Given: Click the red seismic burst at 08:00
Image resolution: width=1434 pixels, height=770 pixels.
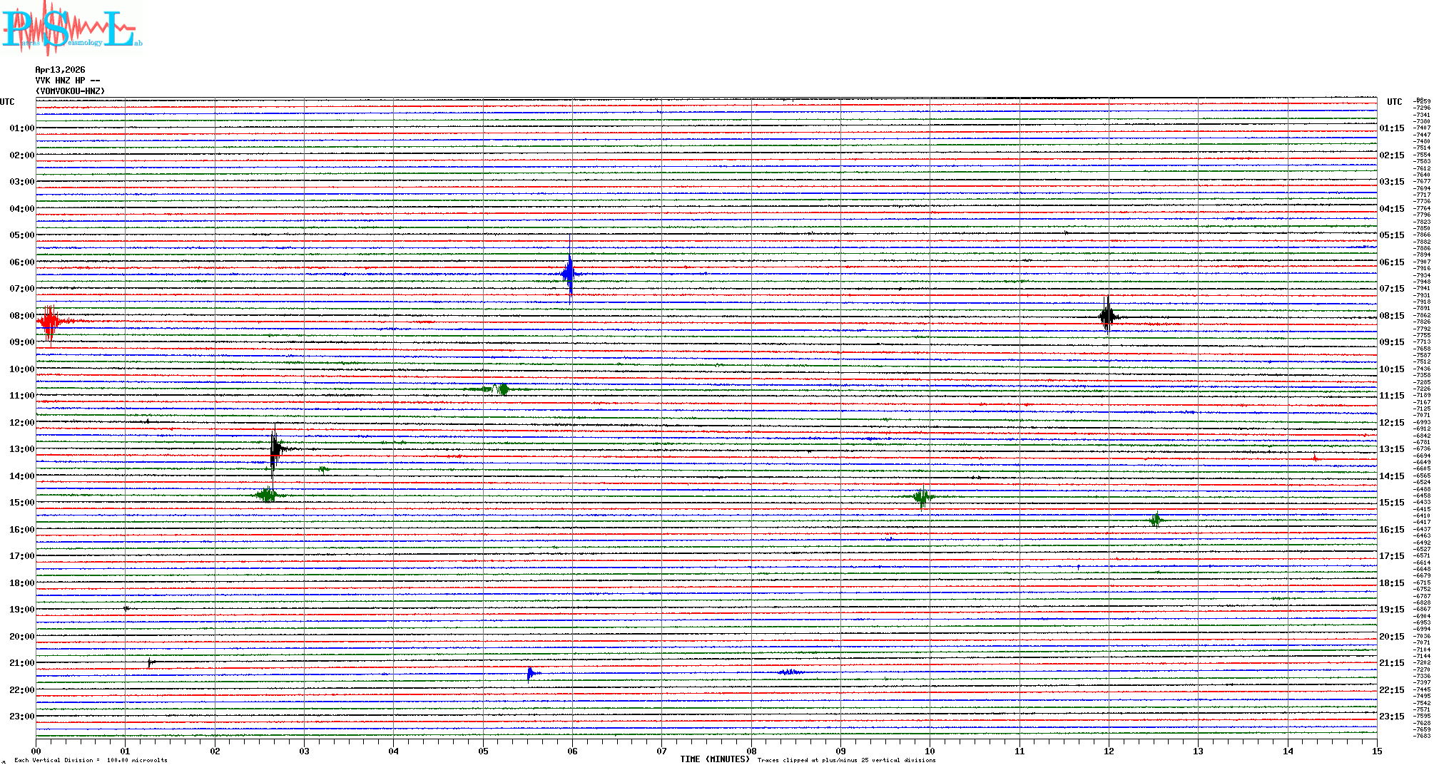Looking at the screenshot, I should pos(49,322).
